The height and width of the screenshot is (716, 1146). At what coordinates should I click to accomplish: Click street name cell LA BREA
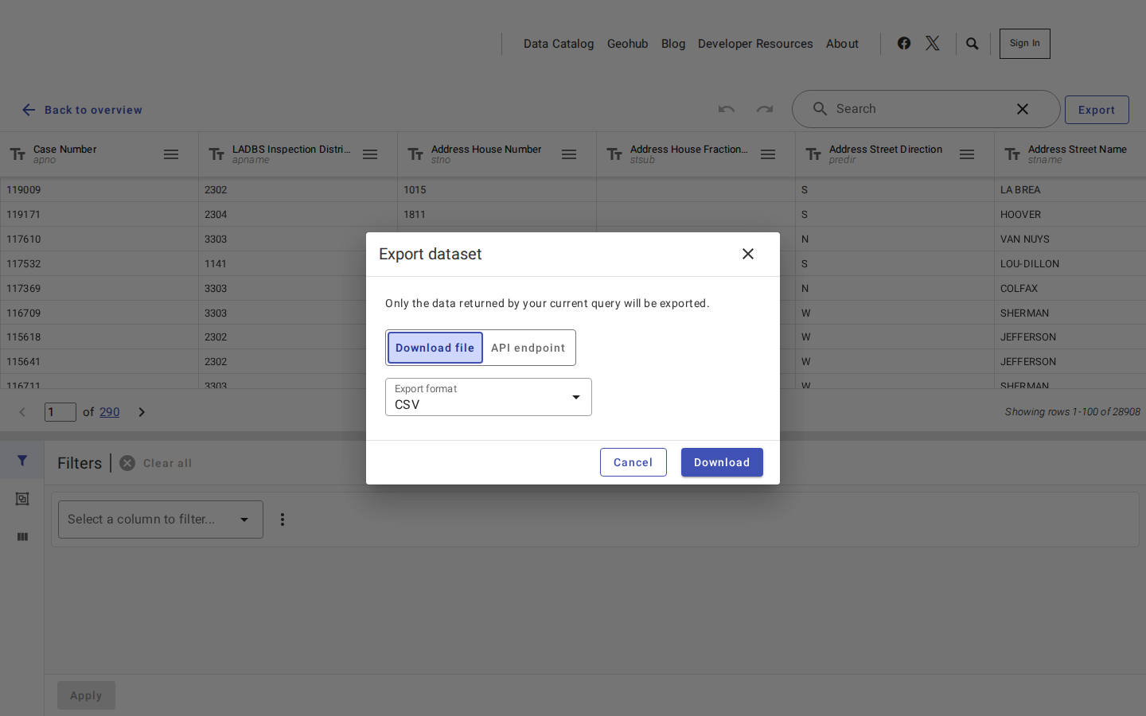coord(1070,190)
